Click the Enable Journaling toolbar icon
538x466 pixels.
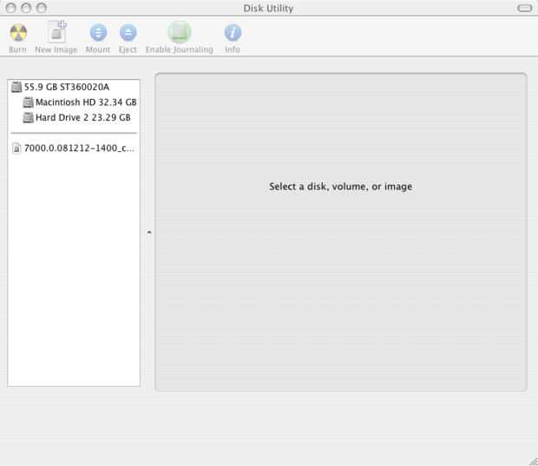179,32
